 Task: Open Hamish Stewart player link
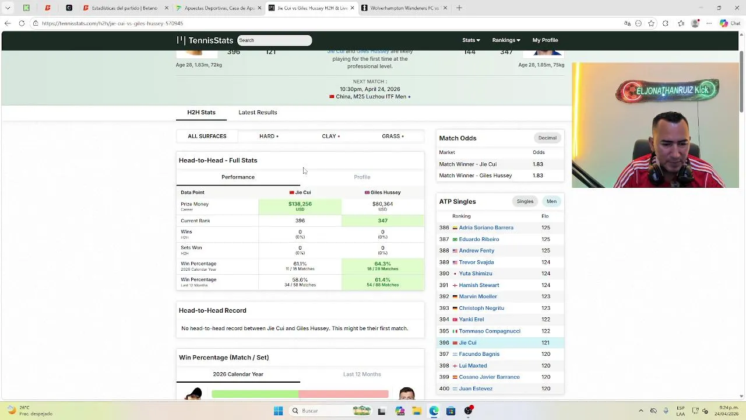479,285
